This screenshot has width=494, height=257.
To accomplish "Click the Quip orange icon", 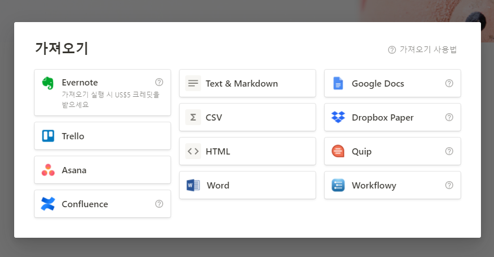I will point(338,151).
